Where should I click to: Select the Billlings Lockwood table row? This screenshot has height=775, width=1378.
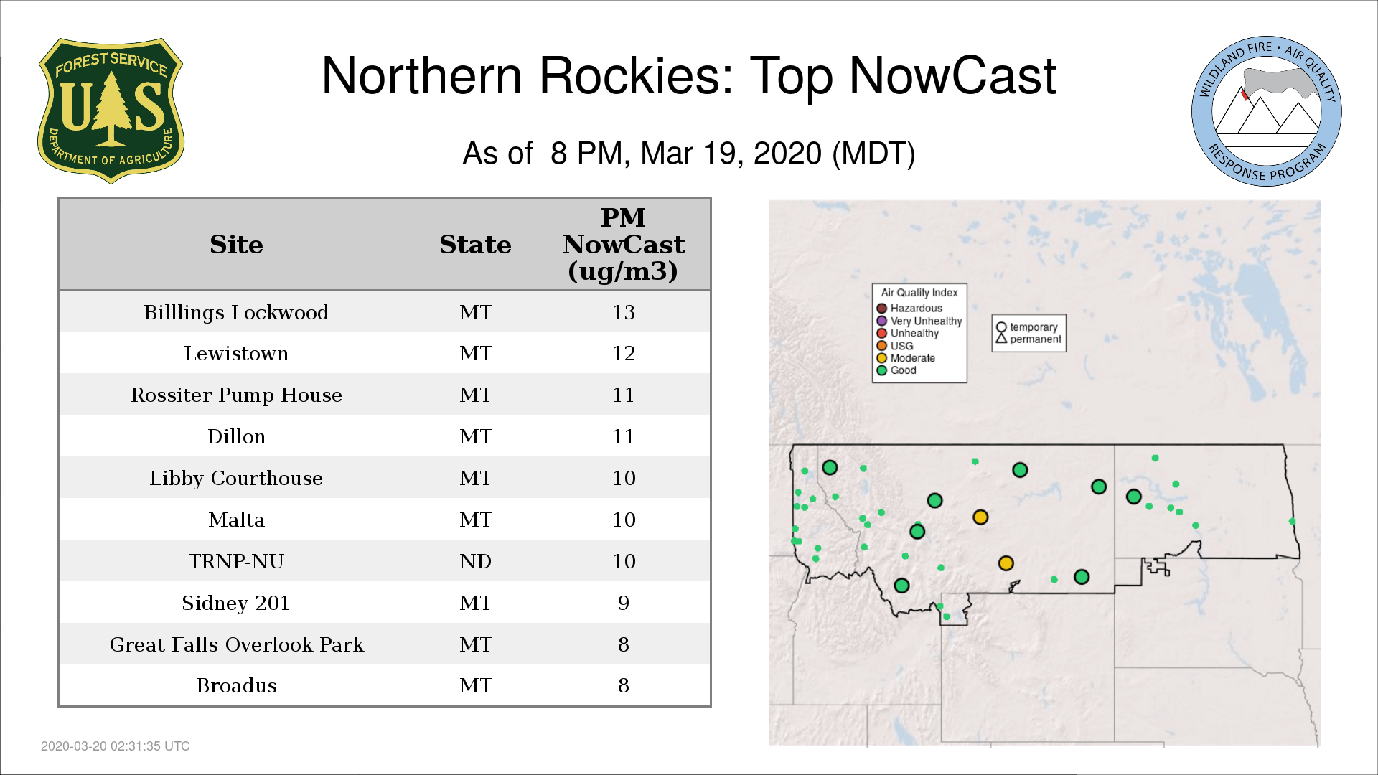point(236,312)
